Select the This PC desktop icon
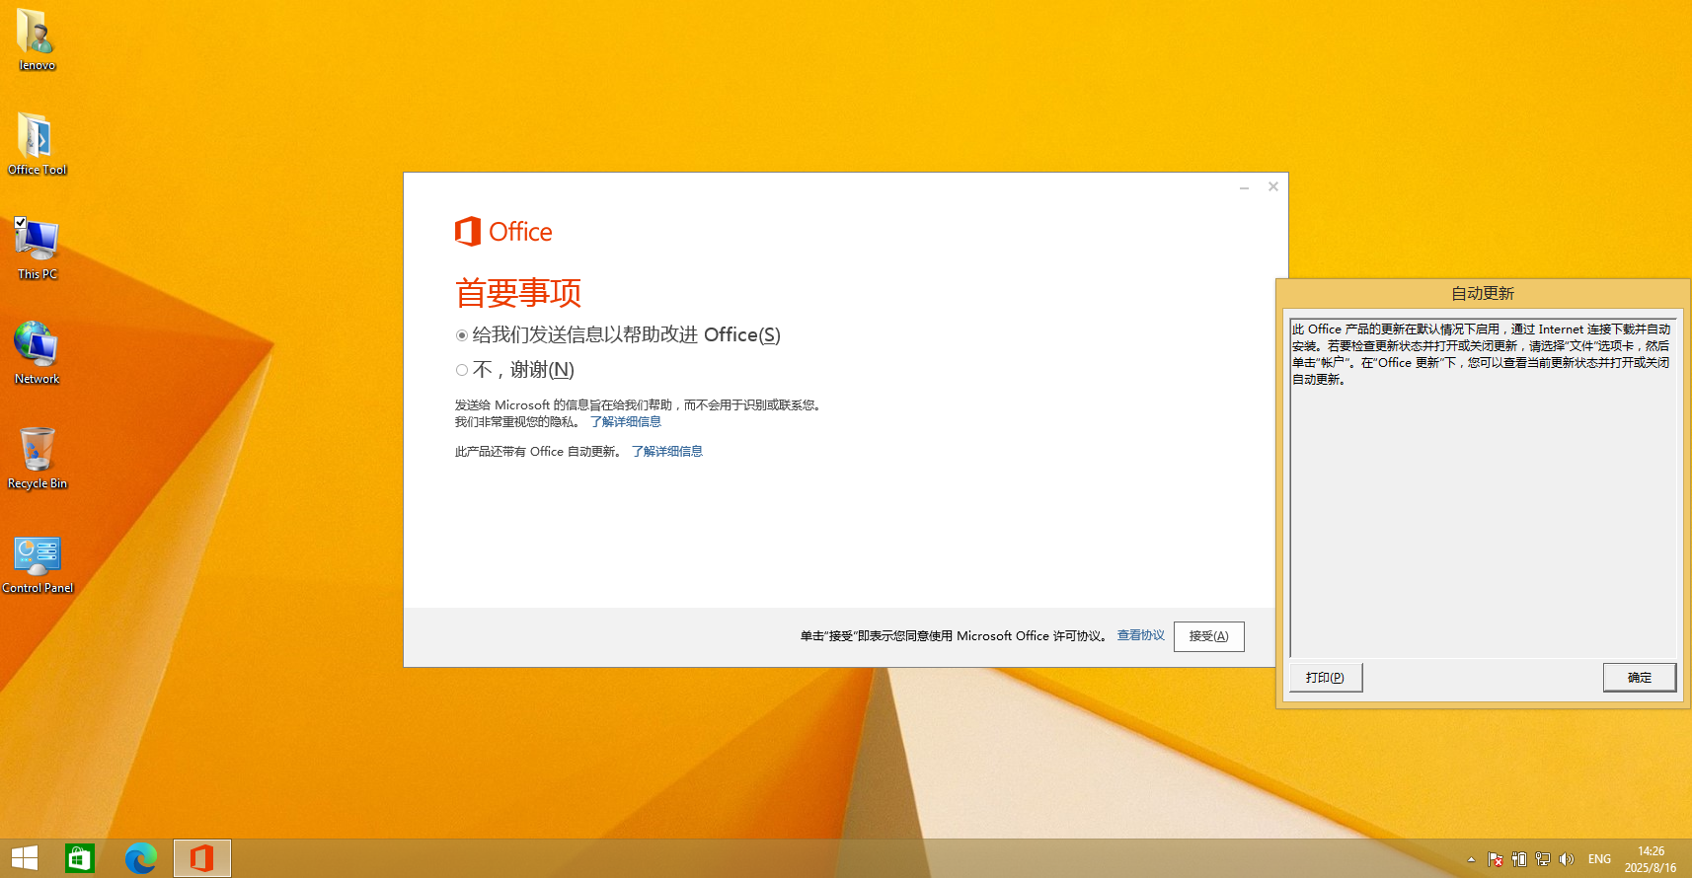The image size is (1692, 878). [37, 243]
